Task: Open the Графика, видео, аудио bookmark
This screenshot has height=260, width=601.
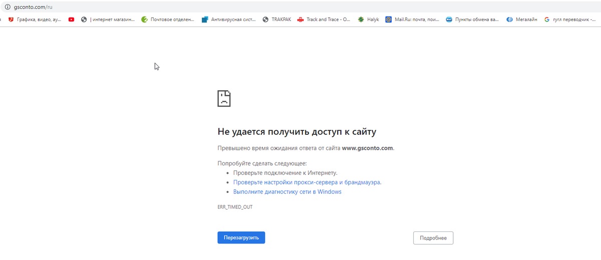Action: [35, 20]
